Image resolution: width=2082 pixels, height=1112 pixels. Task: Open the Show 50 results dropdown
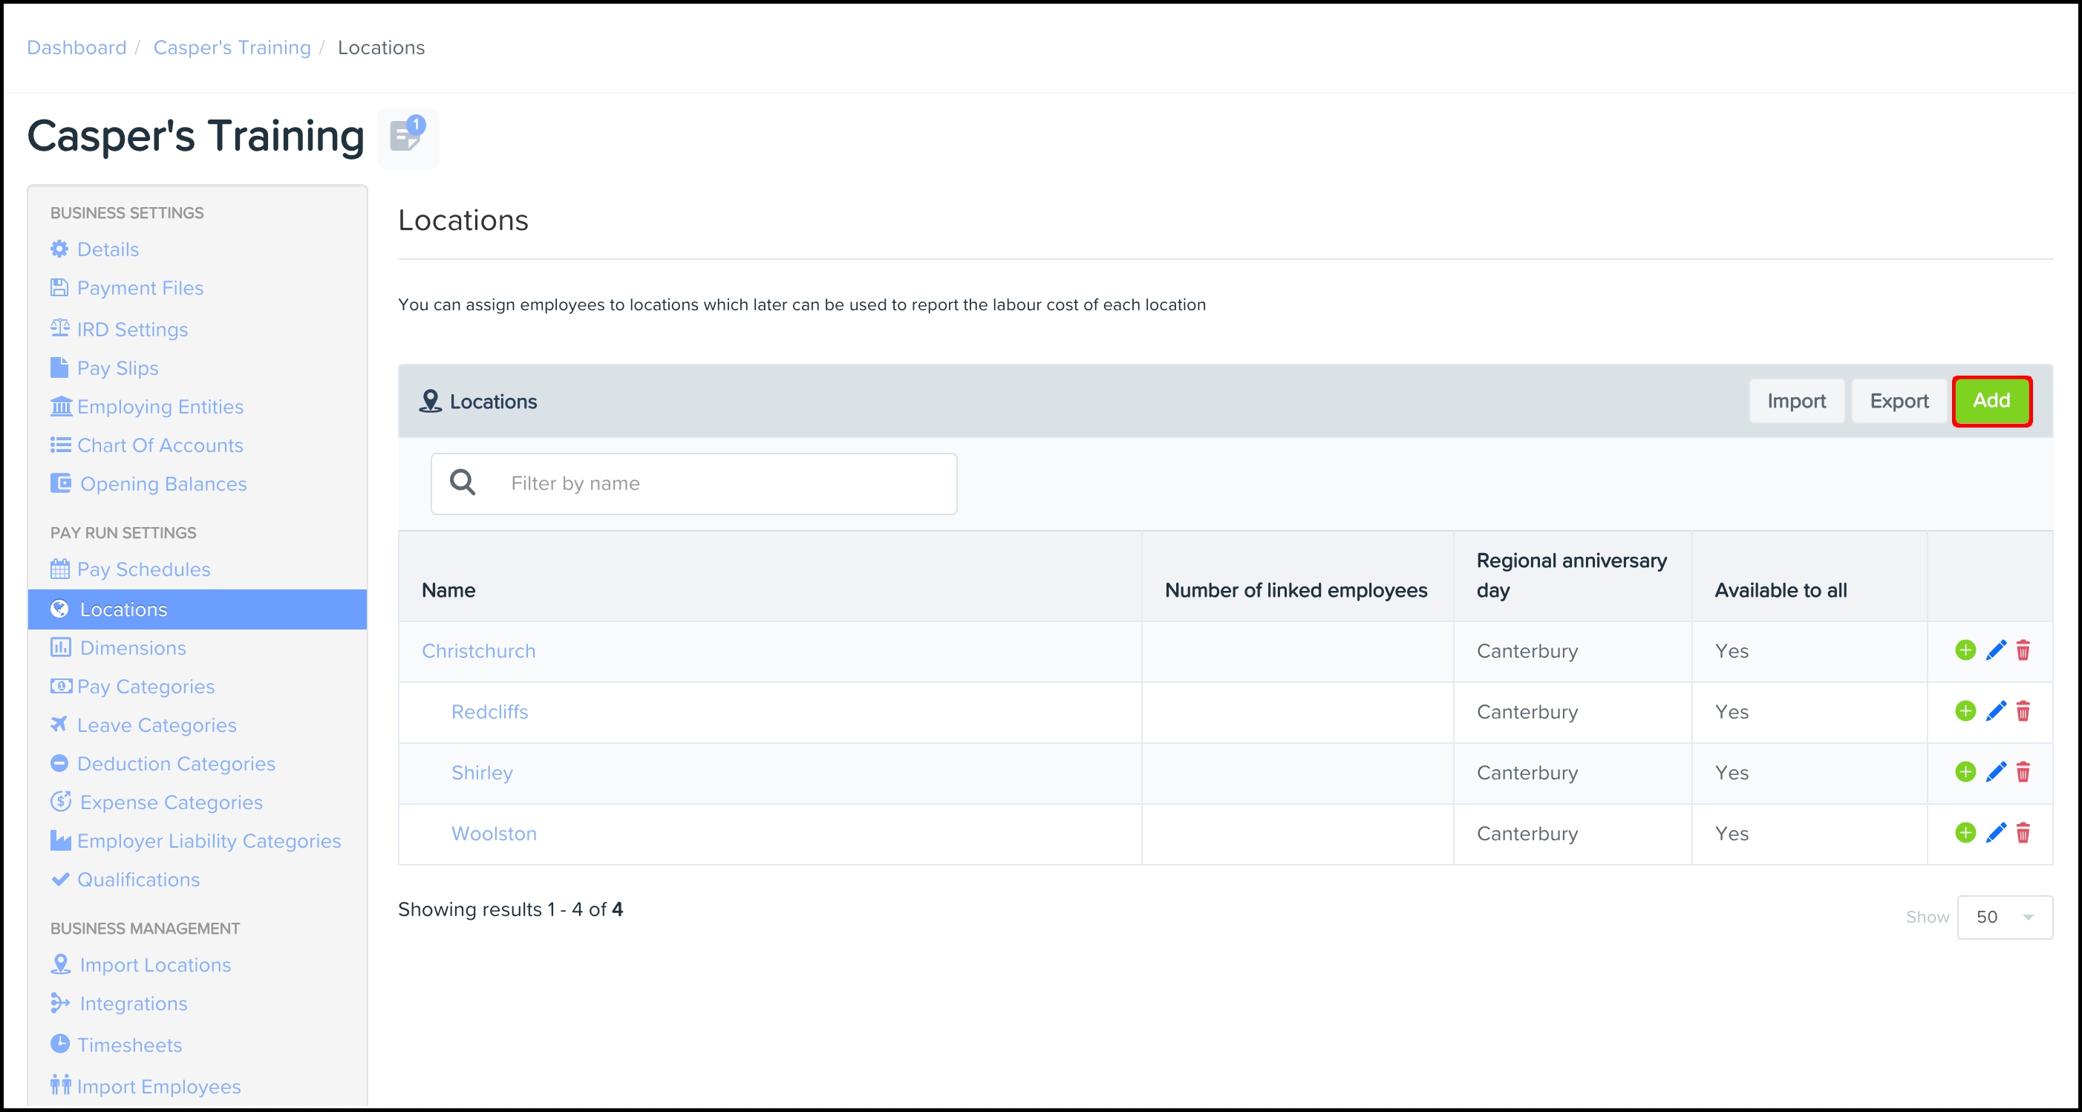point(2003,918)
